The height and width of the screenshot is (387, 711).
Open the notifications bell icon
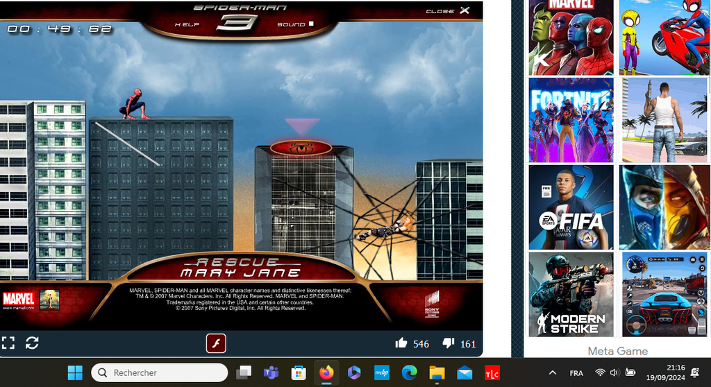pos(694,372)
